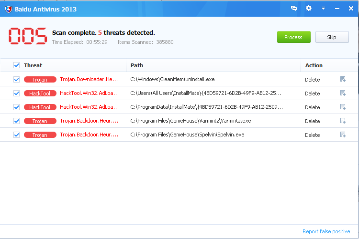This screenshot has width=359, height=239.
Task: Toggle the select-all checkbox beside Threat header
Action: [x=16, y=65]
